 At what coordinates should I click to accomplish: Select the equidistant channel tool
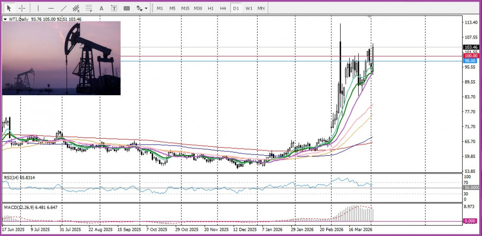click(x=77, y=9)
